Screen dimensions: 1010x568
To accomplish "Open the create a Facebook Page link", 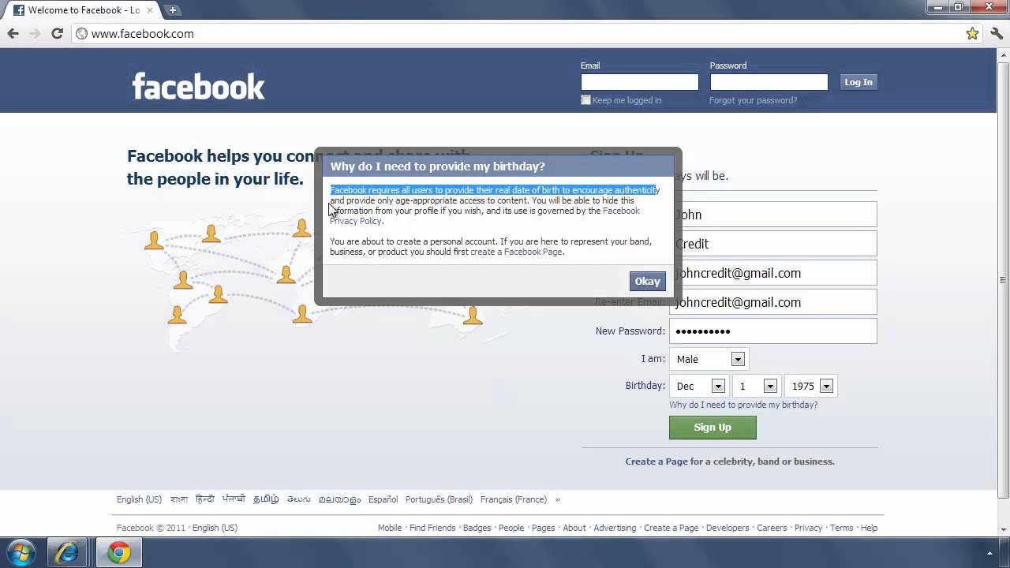I will pyautogui.click(x=516, y=252).
